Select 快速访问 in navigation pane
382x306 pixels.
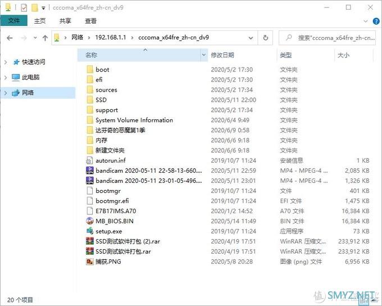click(x=33, y=62)
